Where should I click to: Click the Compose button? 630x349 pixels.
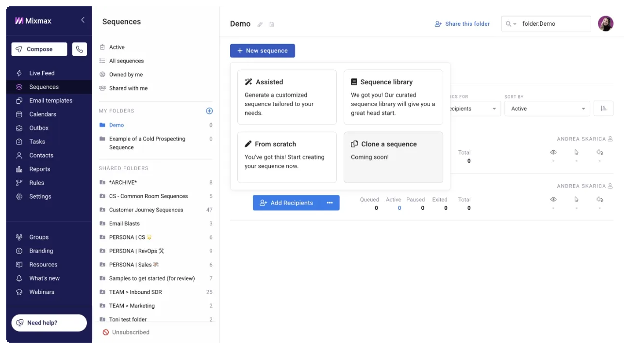(39, 49)
